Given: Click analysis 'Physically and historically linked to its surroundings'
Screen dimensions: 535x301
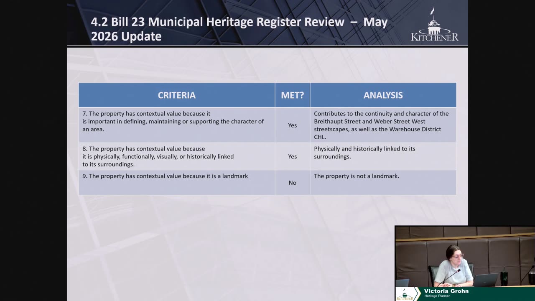Looking at the screenshot, I should pos(364,153).
